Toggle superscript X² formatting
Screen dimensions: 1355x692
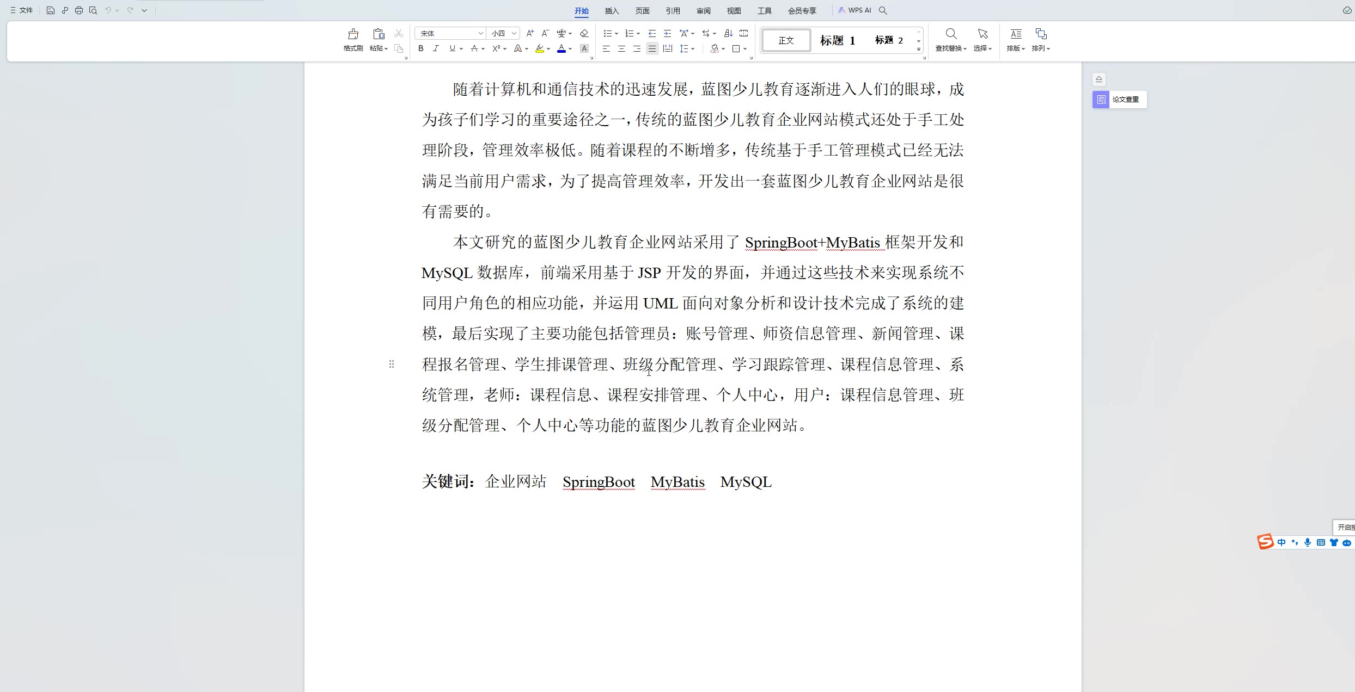496,48
